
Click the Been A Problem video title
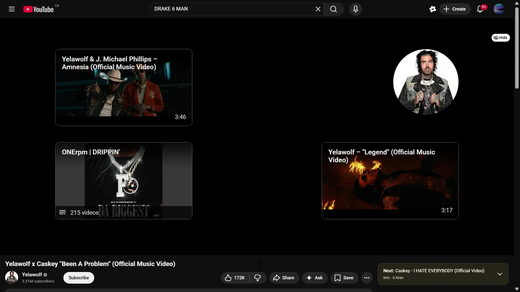click(90, 264)
